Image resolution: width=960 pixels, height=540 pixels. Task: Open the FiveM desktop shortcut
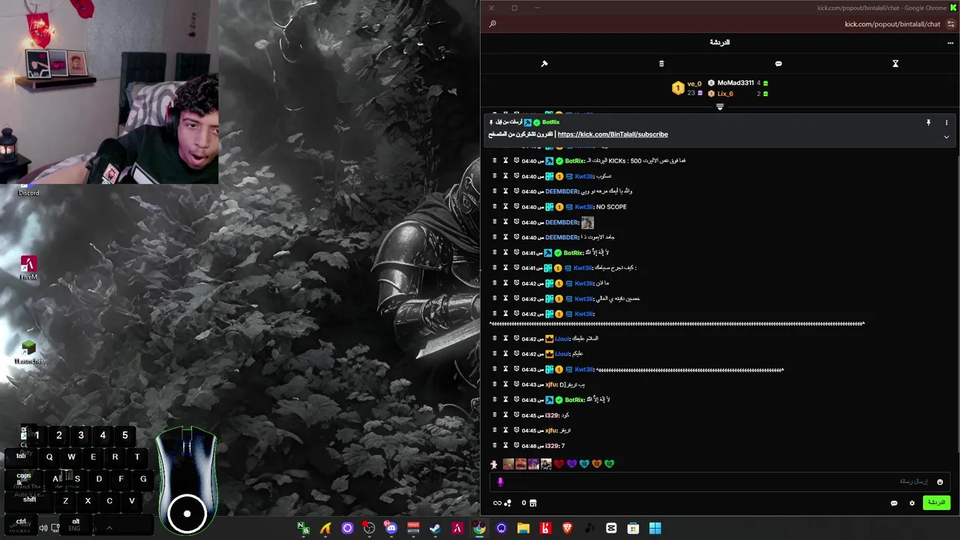click(x=28, y=268)
